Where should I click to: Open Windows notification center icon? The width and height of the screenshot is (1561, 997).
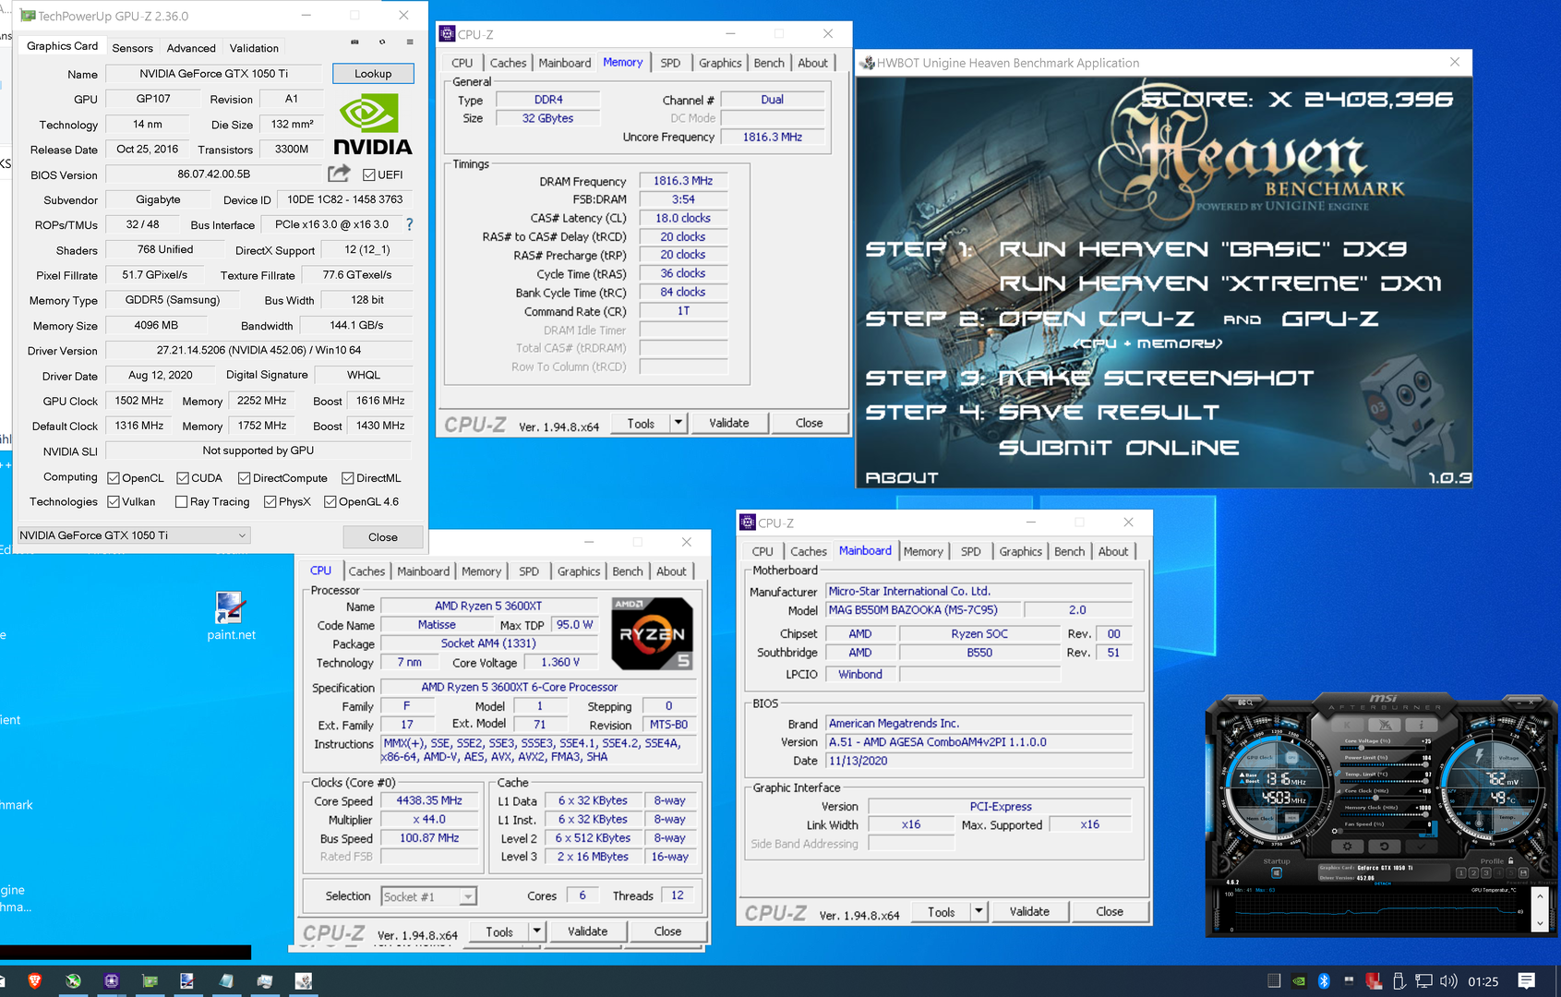1526,981
